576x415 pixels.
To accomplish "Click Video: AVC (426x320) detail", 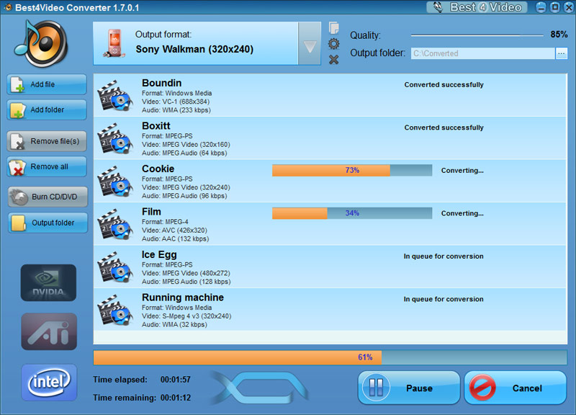I will tap(174, 231).
